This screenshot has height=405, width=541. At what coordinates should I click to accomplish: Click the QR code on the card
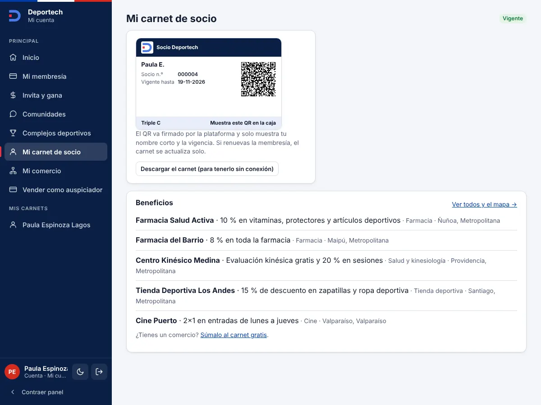click(x=258, y=79)
